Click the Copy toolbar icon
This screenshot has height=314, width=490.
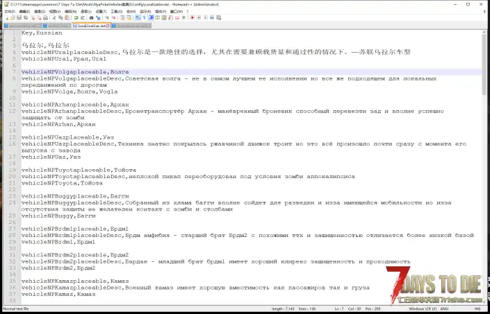click(60, 18)
